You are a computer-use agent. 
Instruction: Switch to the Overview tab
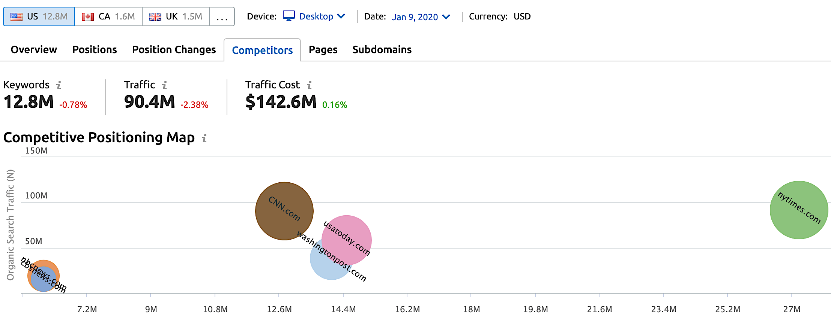click(34, 49)
